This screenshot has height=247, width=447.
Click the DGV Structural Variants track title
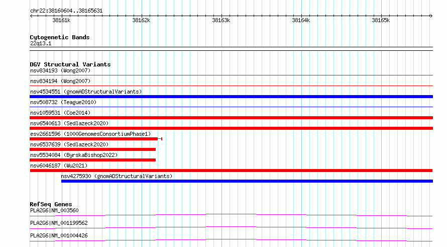click(70, 64)
